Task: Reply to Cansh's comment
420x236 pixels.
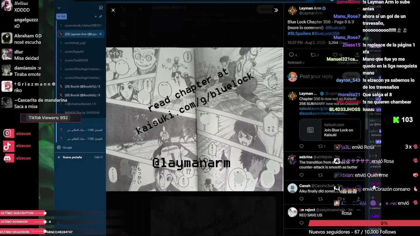Action: (301, 199)
